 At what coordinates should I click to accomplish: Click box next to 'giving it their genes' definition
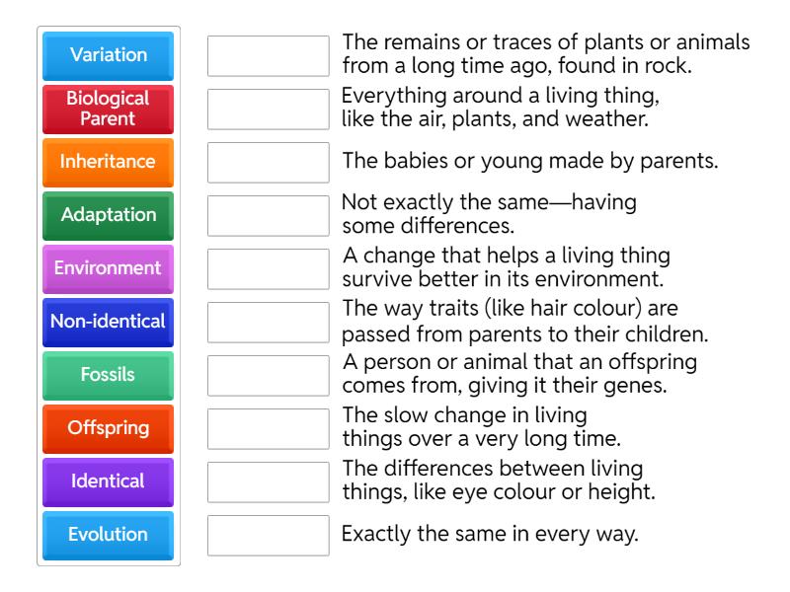tap(269, 376)
